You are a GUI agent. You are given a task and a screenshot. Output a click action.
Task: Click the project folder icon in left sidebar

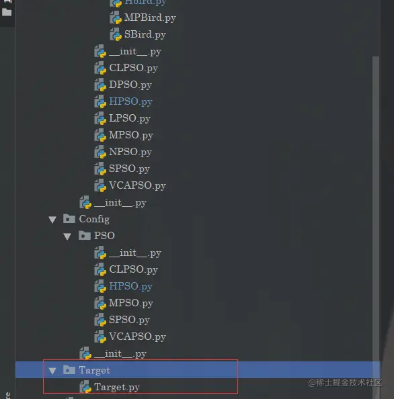pyautogui.click(x=7, y=12)
